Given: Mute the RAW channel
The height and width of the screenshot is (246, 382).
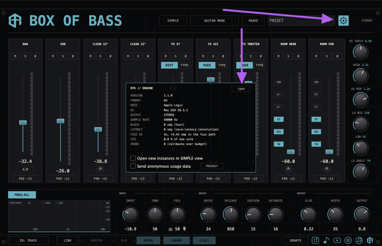Looking at the screenshot, I should click(x=15, y=56).
